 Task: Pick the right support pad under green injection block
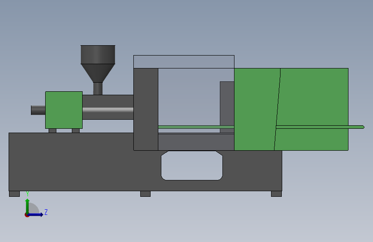tap(76, 131)
